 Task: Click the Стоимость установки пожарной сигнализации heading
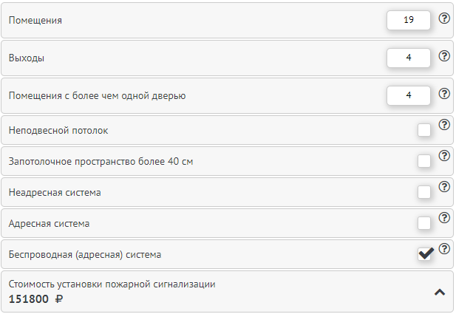click(112, 284)
